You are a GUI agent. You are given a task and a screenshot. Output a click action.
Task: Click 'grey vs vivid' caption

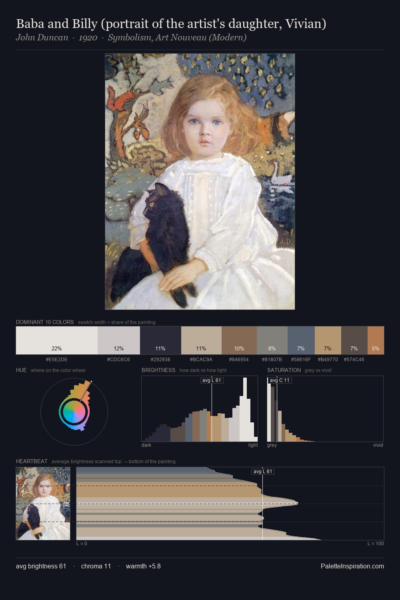(318, 370)
